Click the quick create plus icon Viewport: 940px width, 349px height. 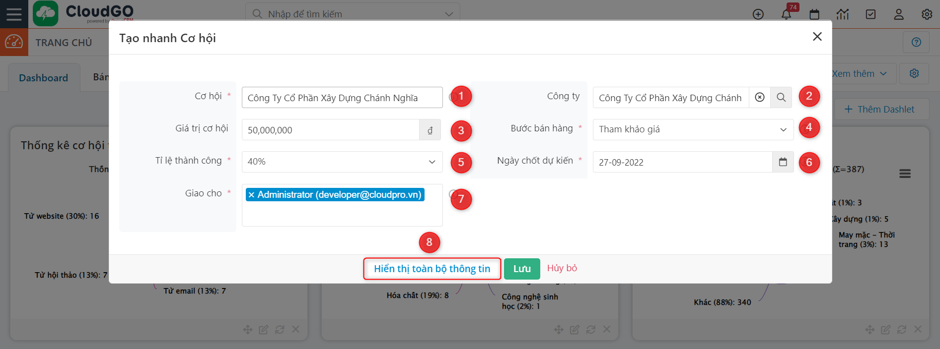pos(758,14)
